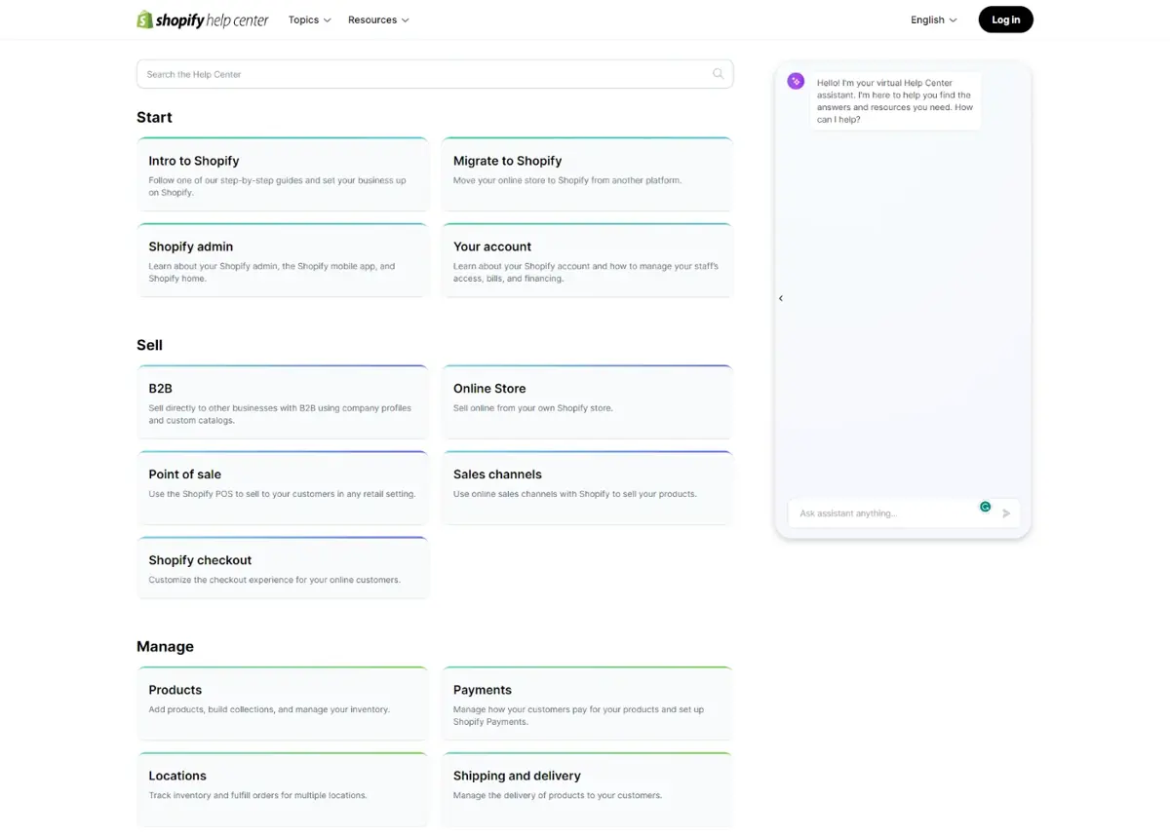The image size is (1170, 835).
Task: Open the Online Store card
Action: point(587,402)
